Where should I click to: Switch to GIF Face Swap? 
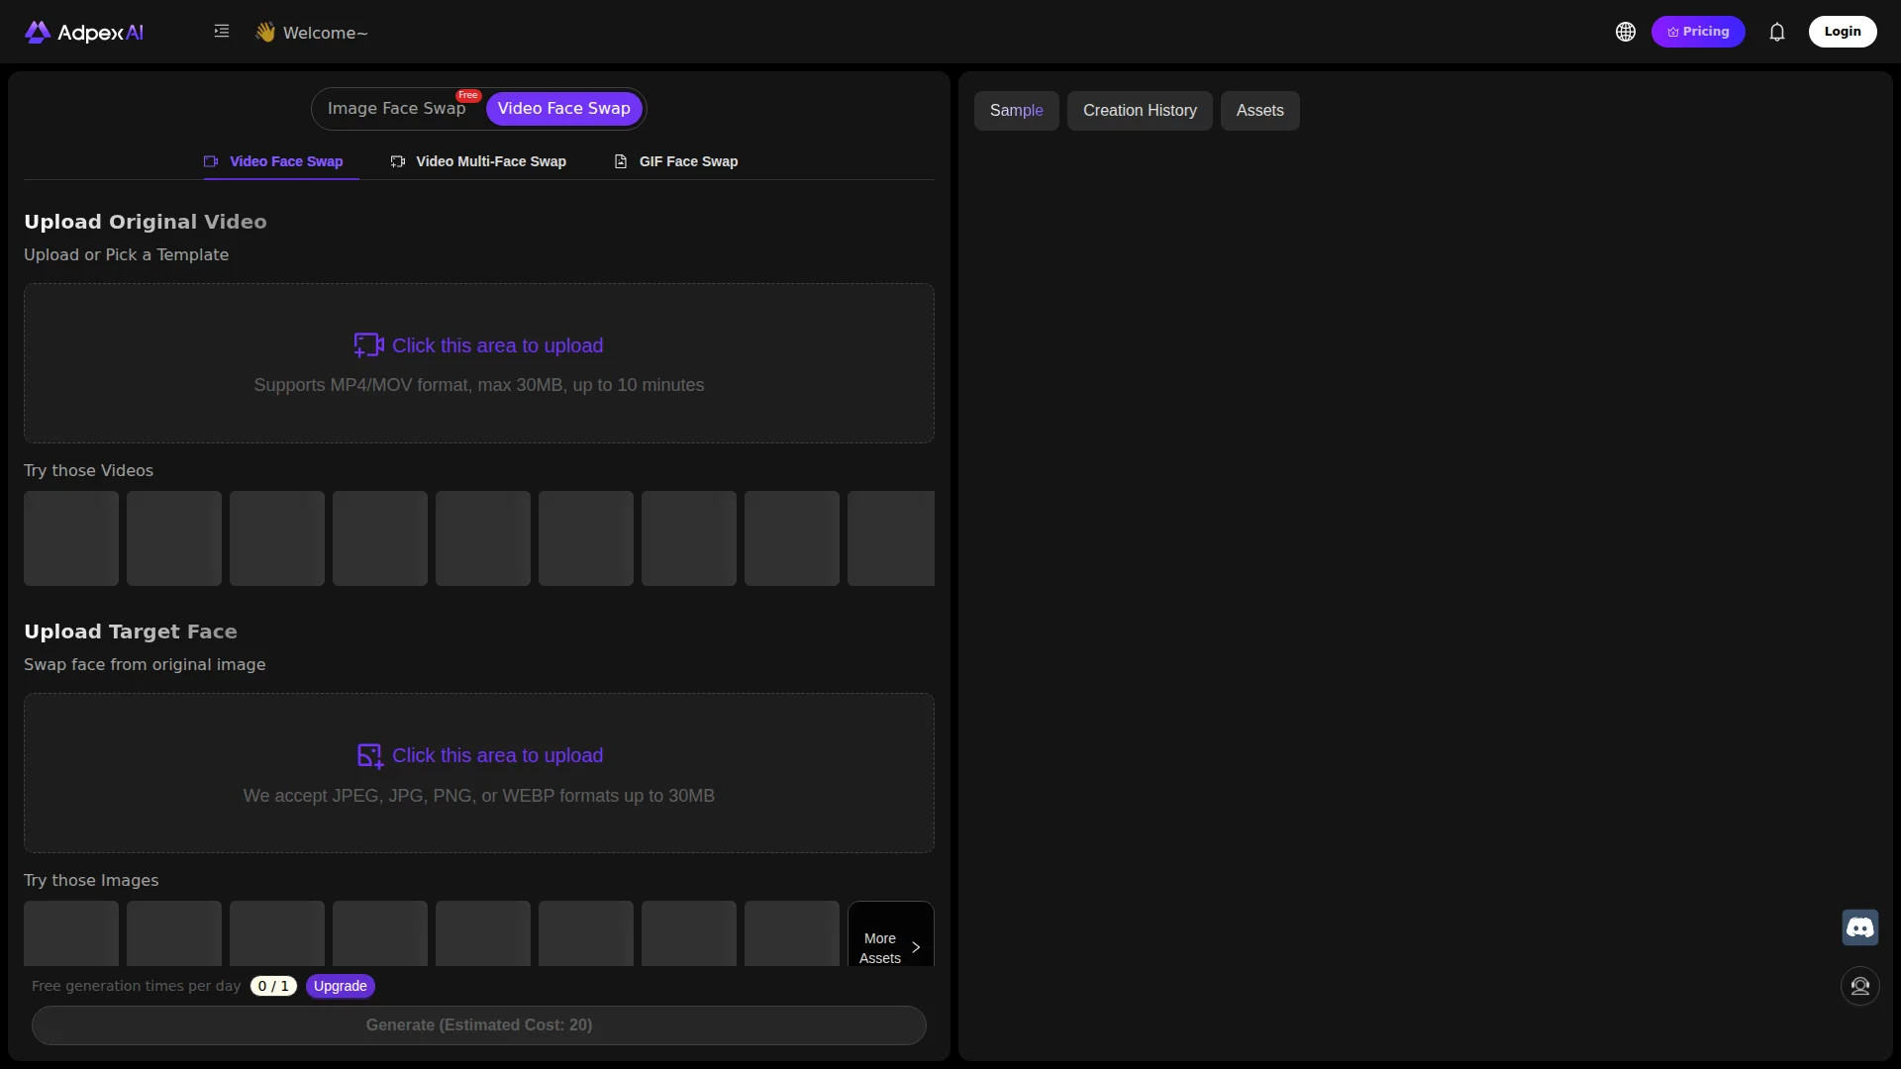(x=688, y=160)
